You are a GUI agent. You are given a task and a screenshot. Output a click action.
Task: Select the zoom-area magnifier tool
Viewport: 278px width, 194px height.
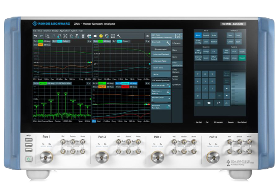coord(47,36)
